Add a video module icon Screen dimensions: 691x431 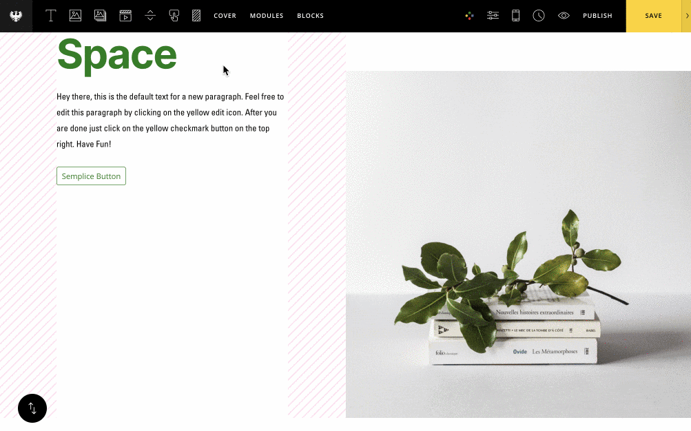[x=125, y=16]
